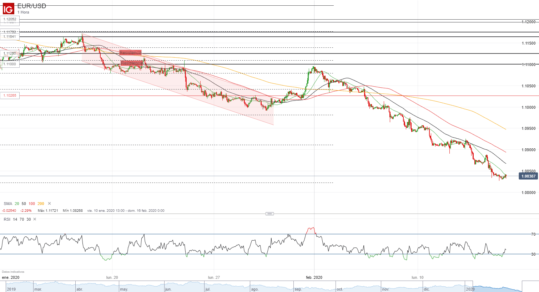
Task: Open the EUR/USD instrument title
Action: pyautogui.click(x=32, y=6)
